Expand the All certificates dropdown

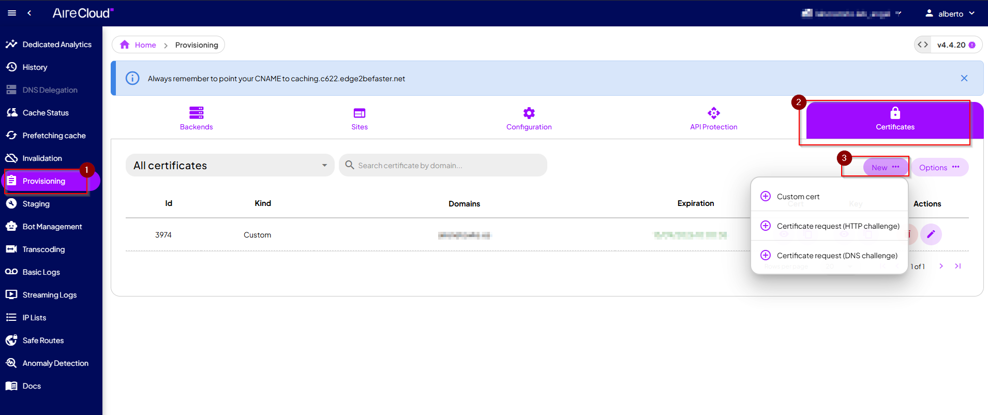click(x=230, y=165)
